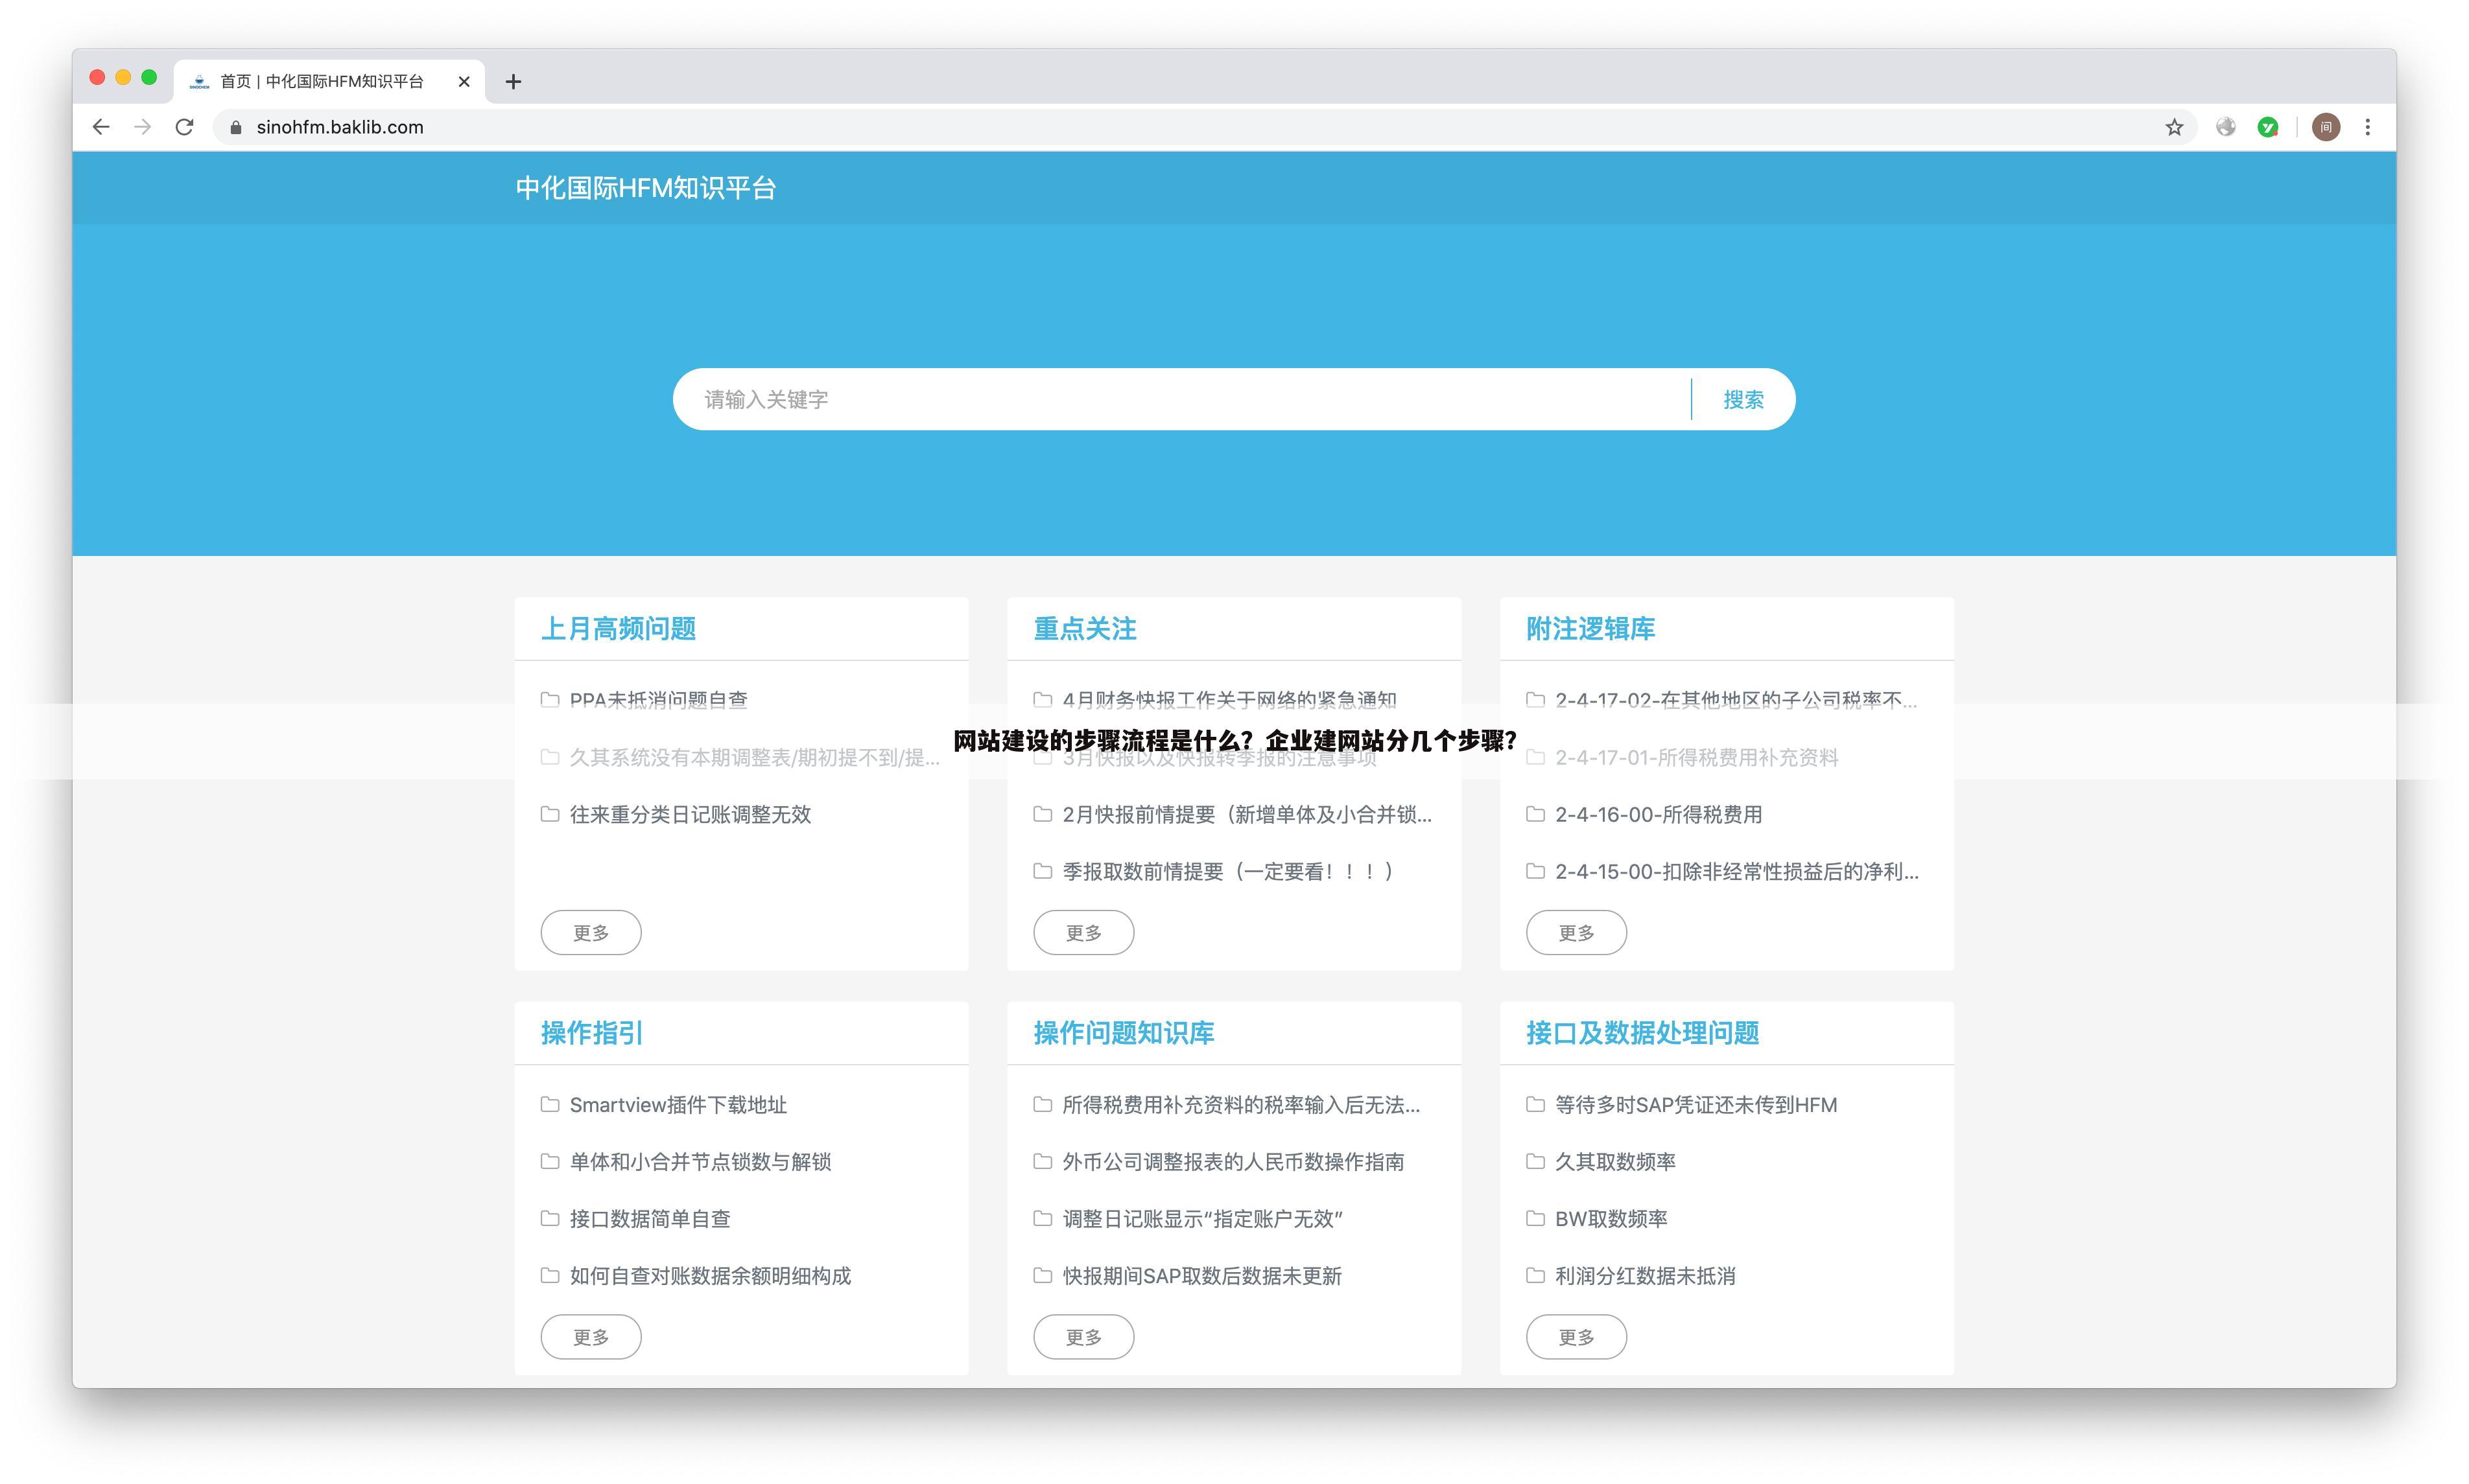
Task: Open the 重点关注 category heading
Action: click(1085, 628)
